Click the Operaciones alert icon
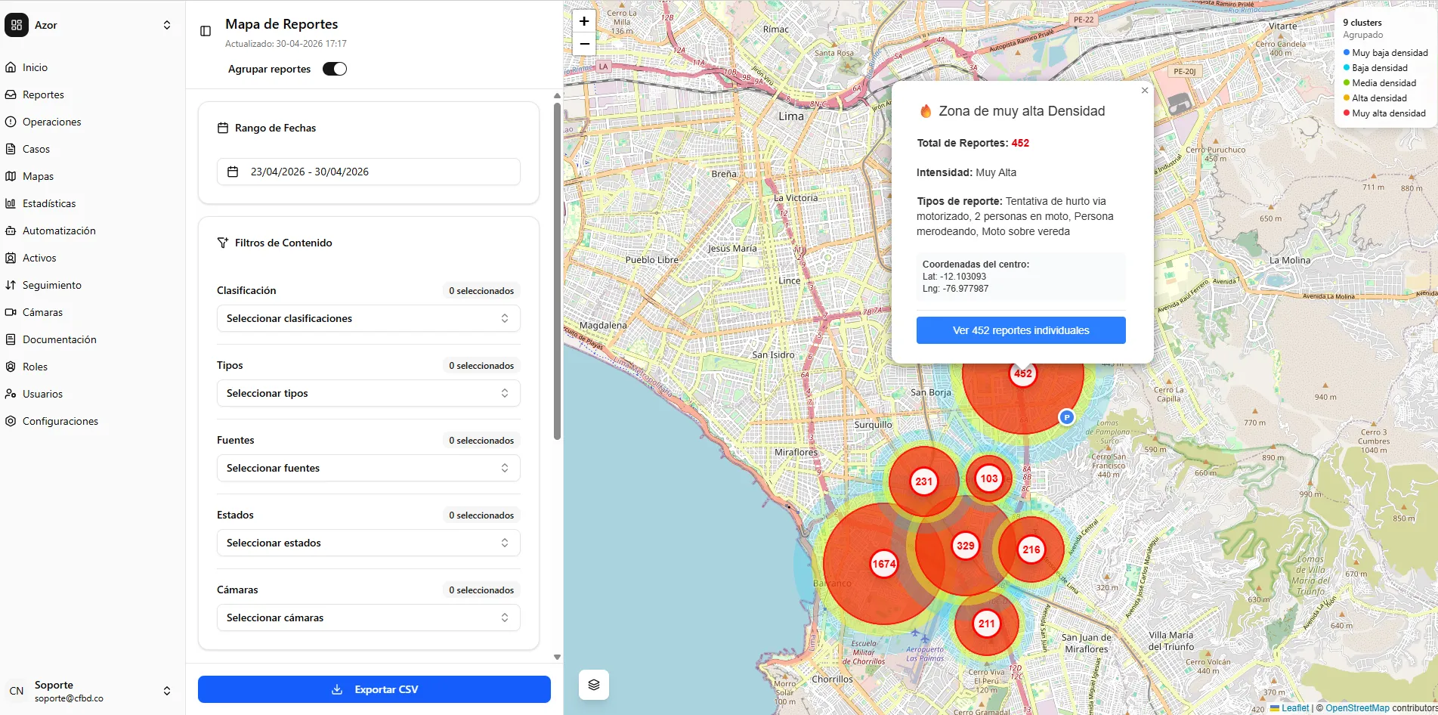This screenshot has width=1438, height=715. point(11,122)
